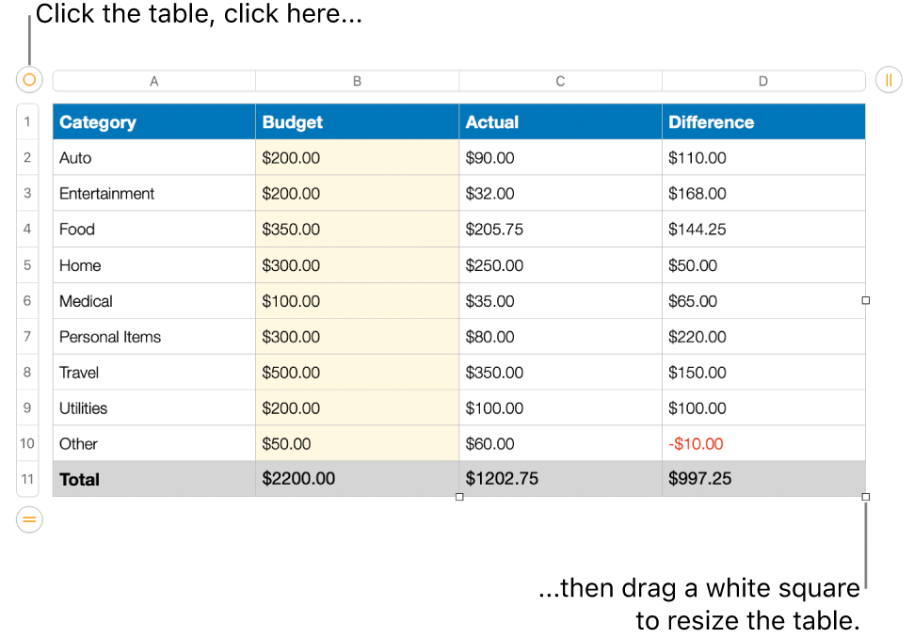Click the white resize square on the right edge
Image resolution: width=914 pixels, height=638 pixels.
864,299
